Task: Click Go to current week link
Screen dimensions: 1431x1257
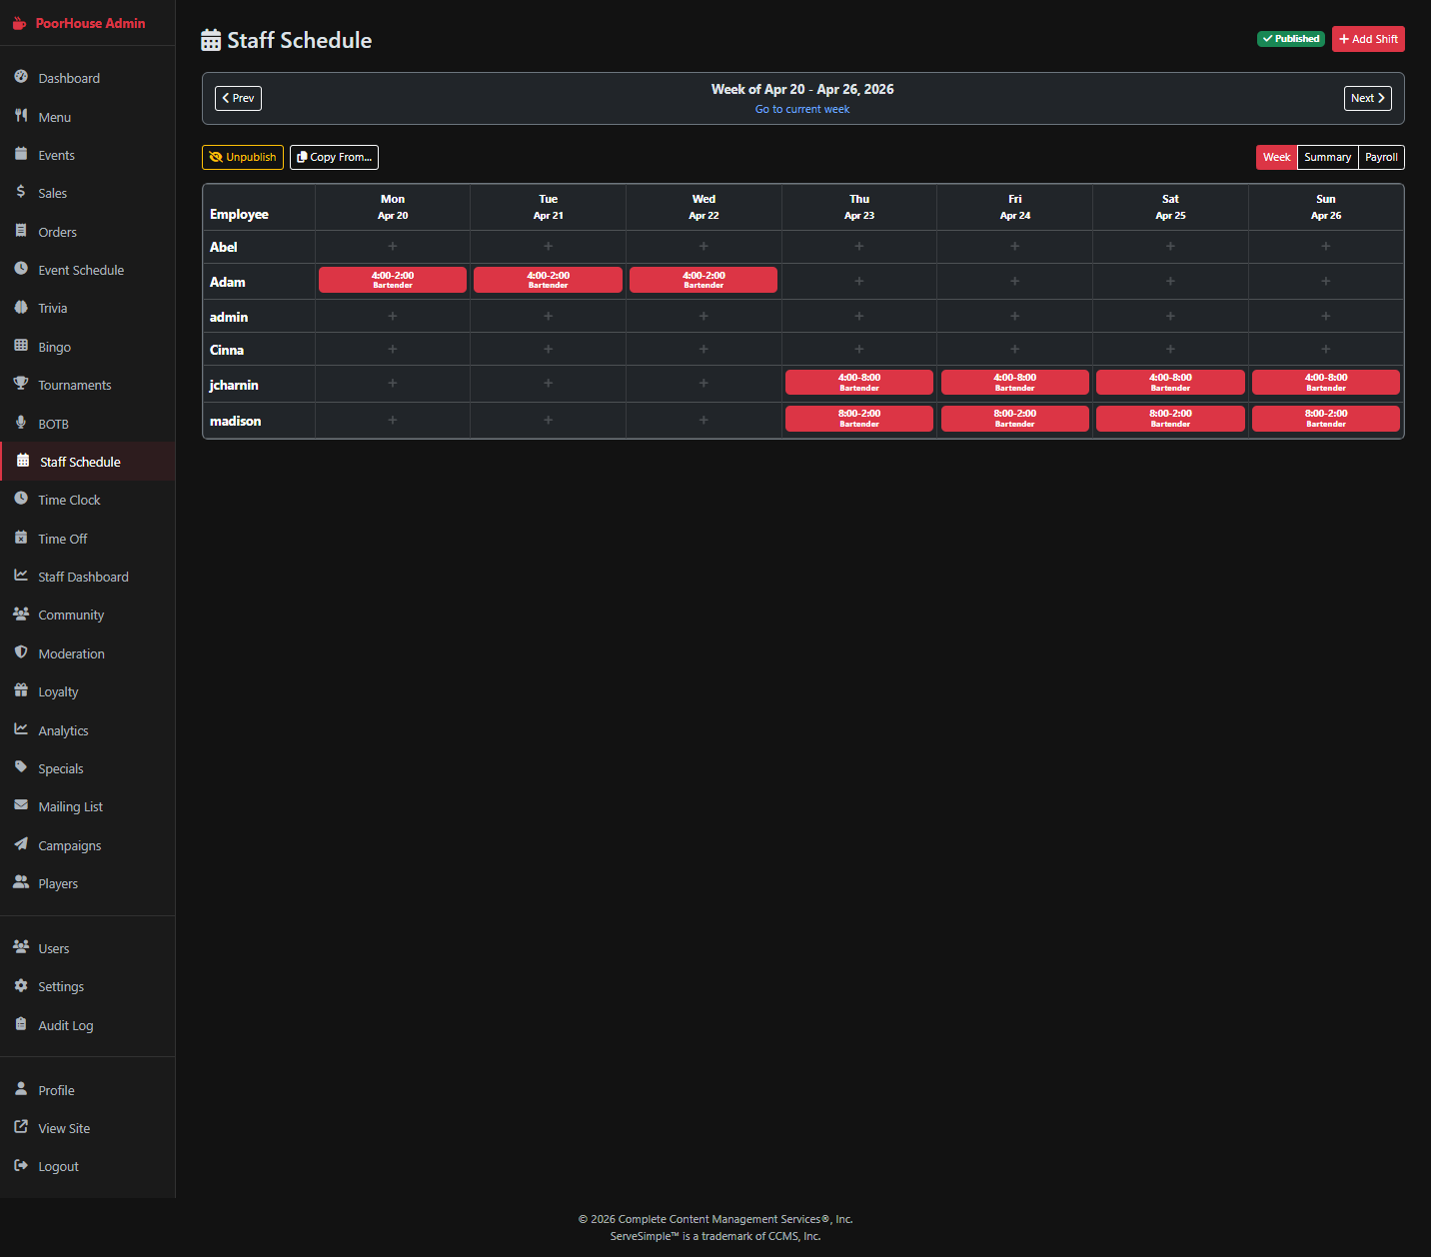Action: (x=802, y=110)
